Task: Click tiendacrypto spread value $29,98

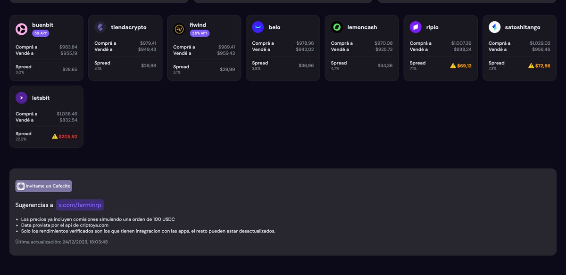Action: pyautogui.click(x=149, y=65)
